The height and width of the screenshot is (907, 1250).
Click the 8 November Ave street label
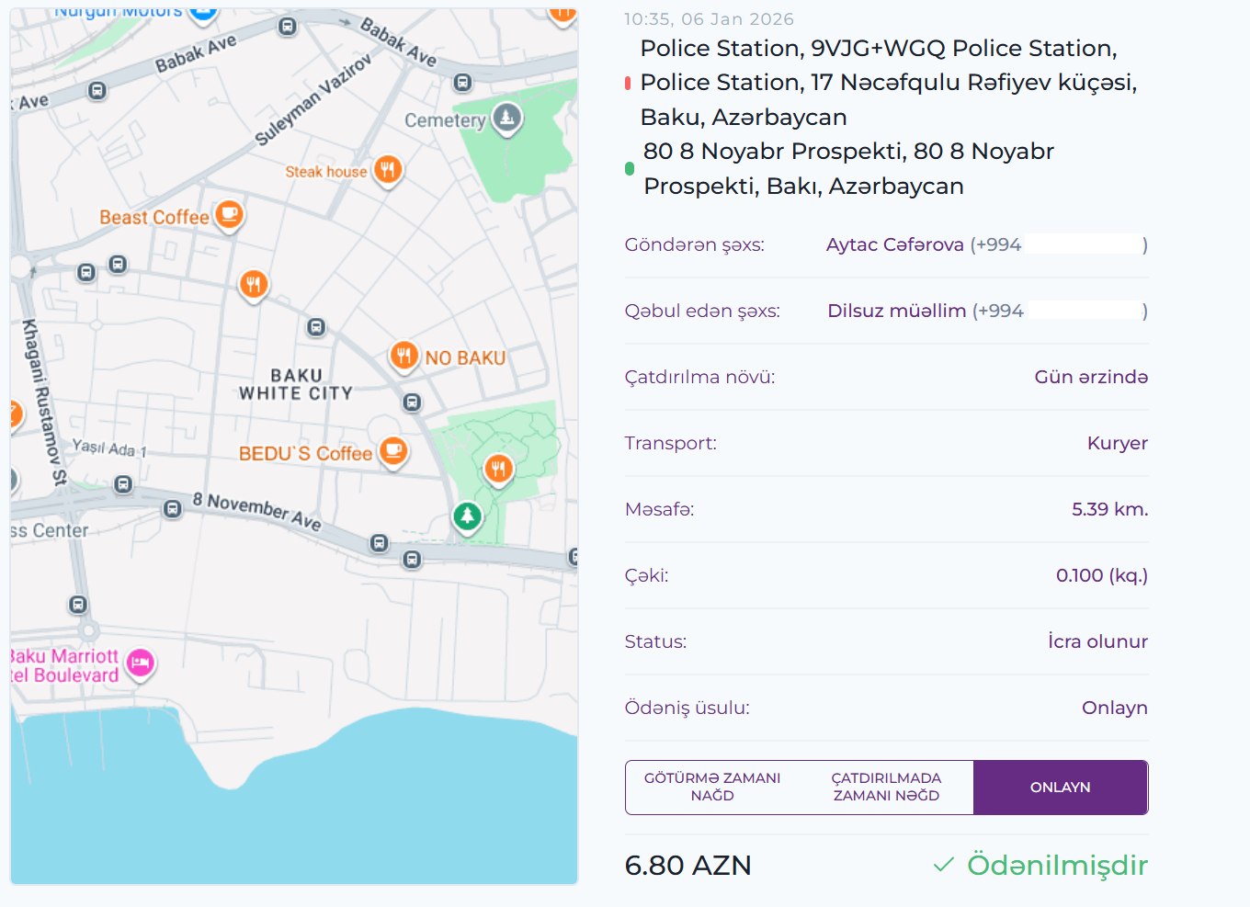coord(257,511)
